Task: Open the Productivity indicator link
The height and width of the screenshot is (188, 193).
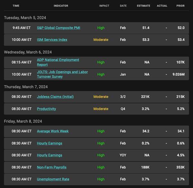Action: pos(46,109)
